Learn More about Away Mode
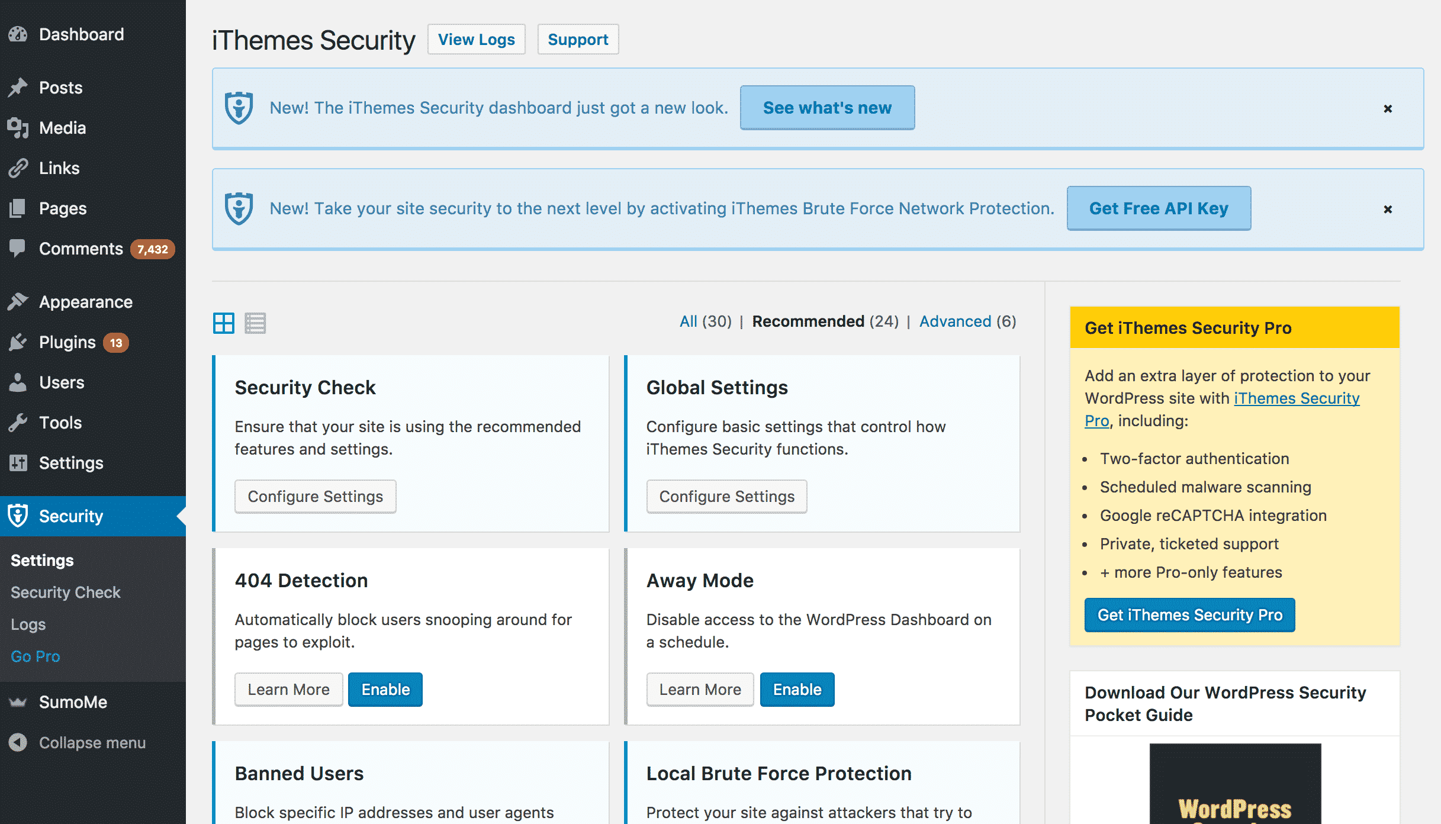Viewport: 1441px width, 824px height. coord(700,689)
